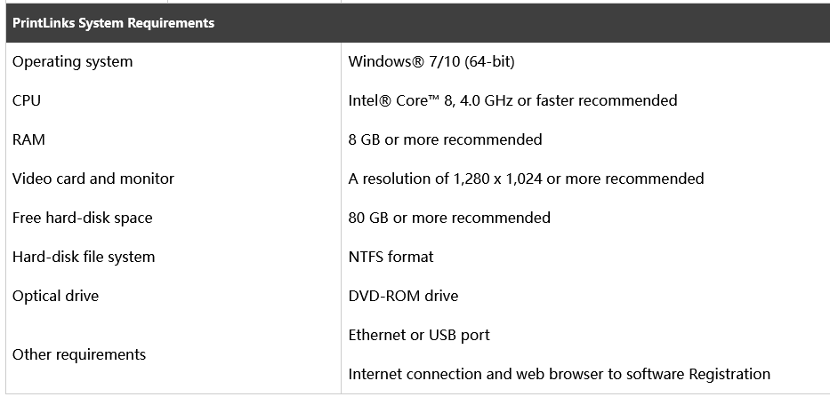Click the Intel Core 8, 4.0 GHz text

click(x=431, y=100)
